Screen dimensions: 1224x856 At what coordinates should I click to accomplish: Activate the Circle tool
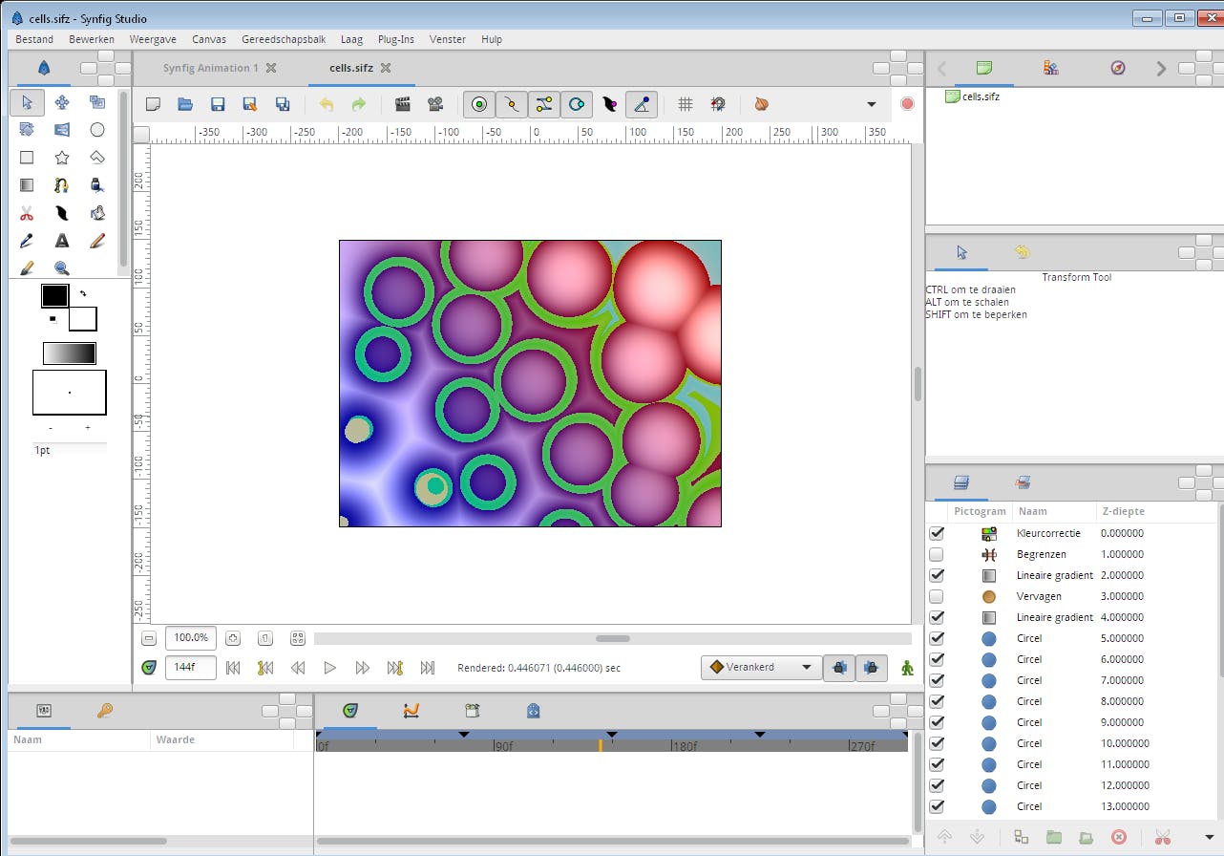tap(96, 129)
